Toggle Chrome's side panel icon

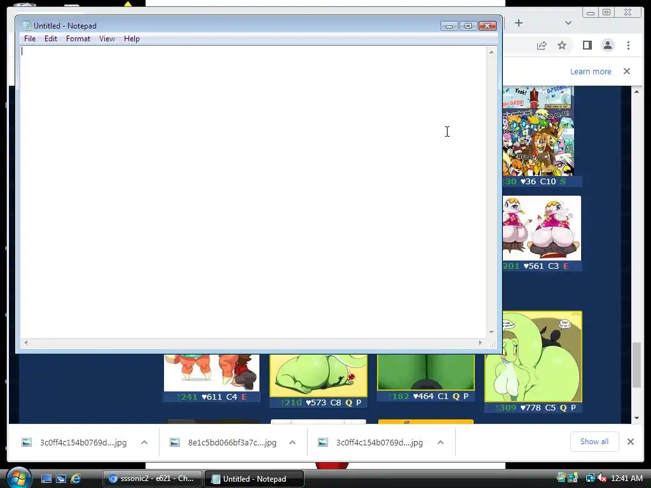coord(587,45)
